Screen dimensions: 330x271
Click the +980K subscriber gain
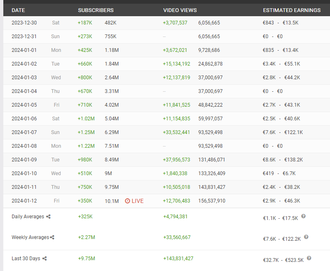tap(85, 159)
